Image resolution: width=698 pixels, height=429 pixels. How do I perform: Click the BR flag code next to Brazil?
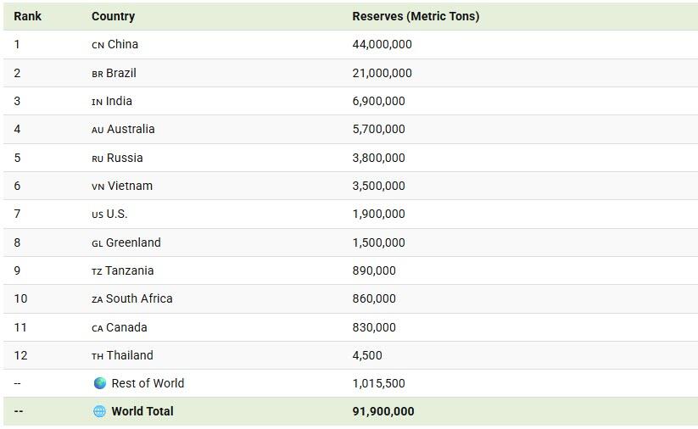(x=98, y=74)
